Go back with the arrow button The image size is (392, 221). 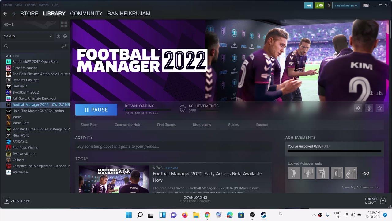[5, 14]
